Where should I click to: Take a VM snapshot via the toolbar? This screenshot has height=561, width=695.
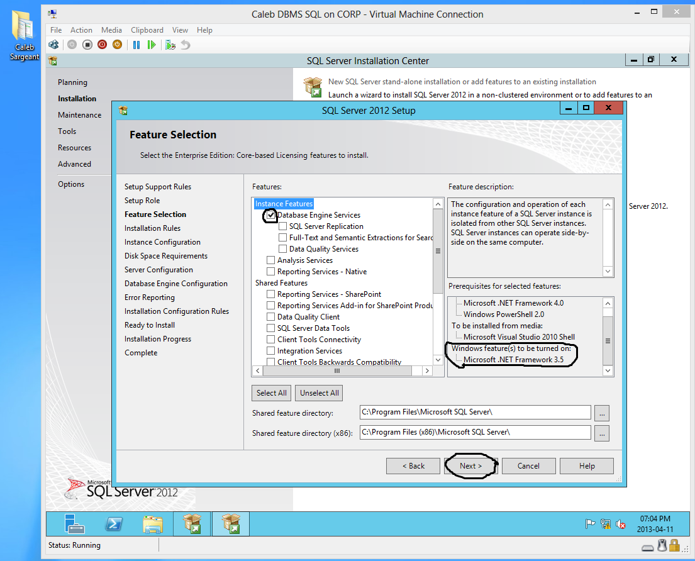pyautogui.click(x=170, y=45)
